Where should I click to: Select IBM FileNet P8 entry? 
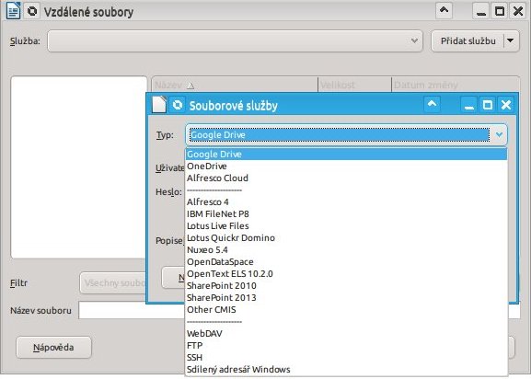(x=346, y=213)
